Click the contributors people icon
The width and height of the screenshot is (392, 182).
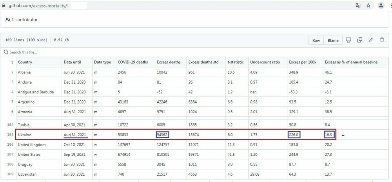pyautogui.click(x=8, y=20)
